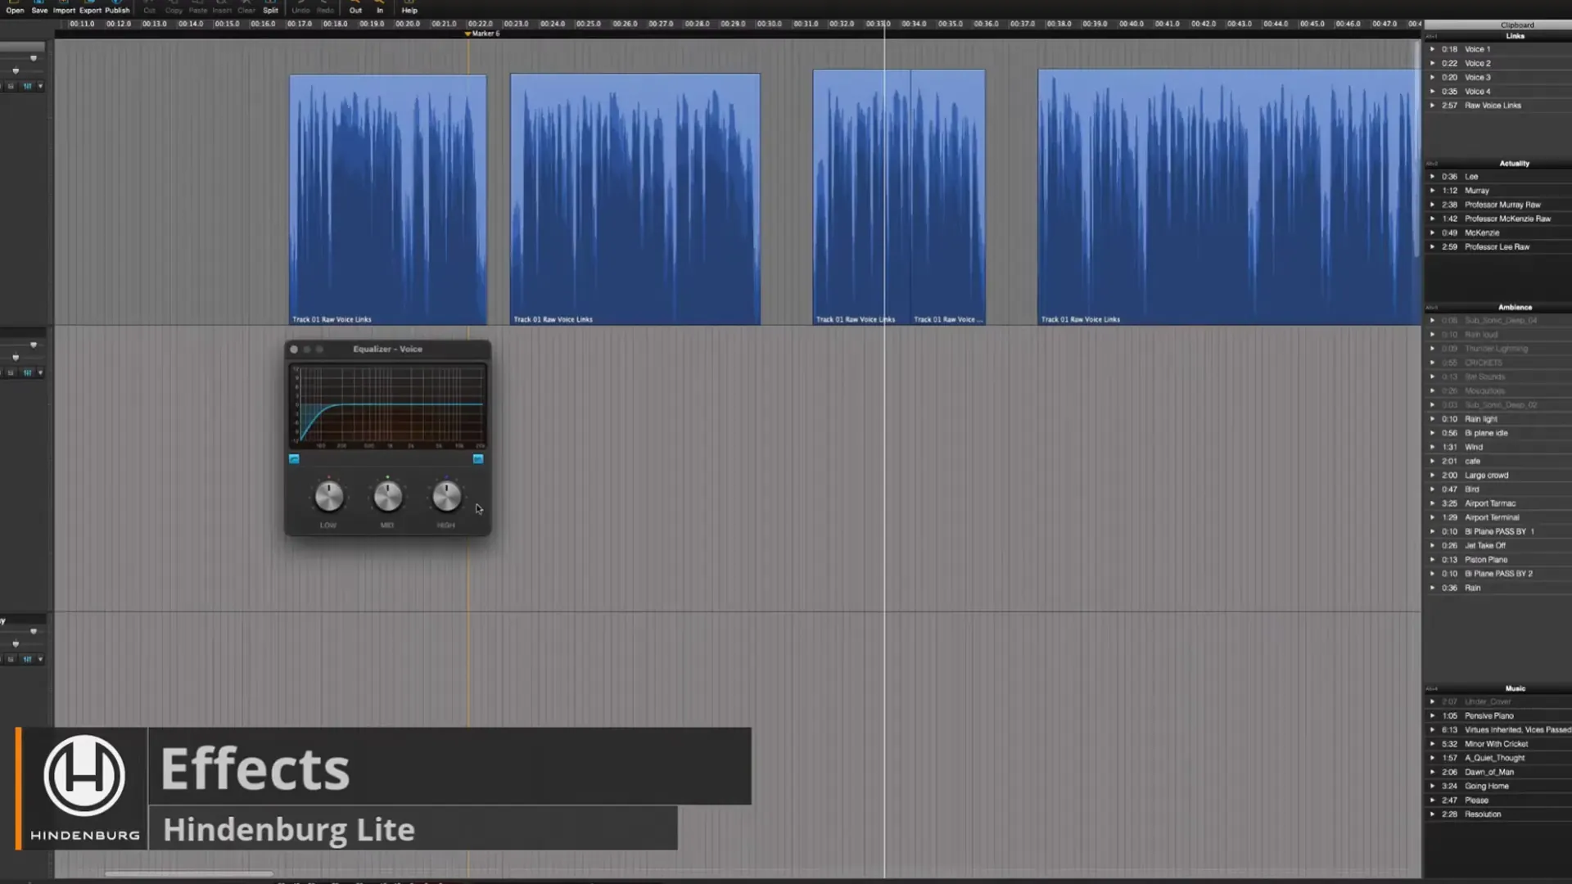Select the Airport Terminal ambience clip
Image resolution: width=1572 pixels, height=884 pixels.
[1491, 517]
